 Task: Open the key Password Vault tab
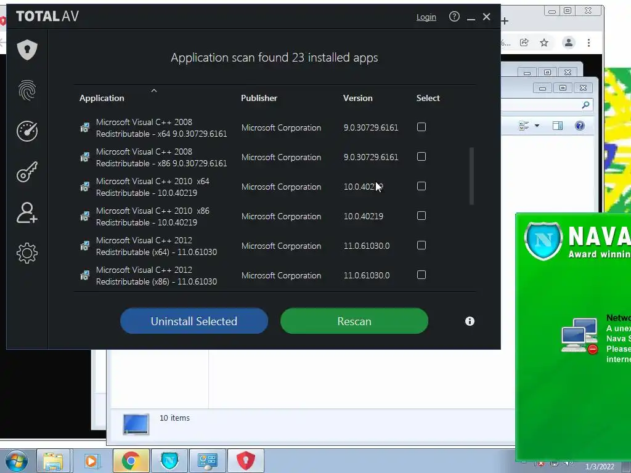[x=27, y=172]
